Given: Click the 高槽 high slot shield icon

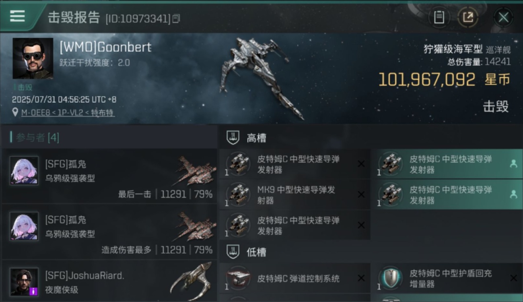Looking at the screenshot, I should [233, 138].
